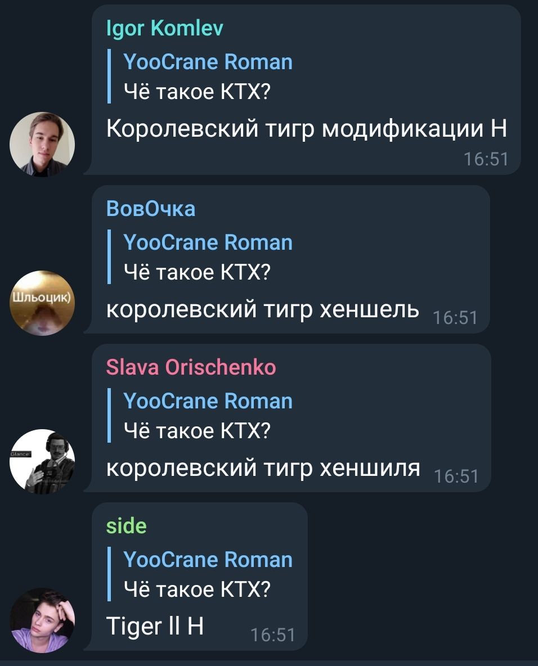The image size is (538, 666).
Task: Tap message text 'королевский тигр хеншель'
Action: (263, 309)
